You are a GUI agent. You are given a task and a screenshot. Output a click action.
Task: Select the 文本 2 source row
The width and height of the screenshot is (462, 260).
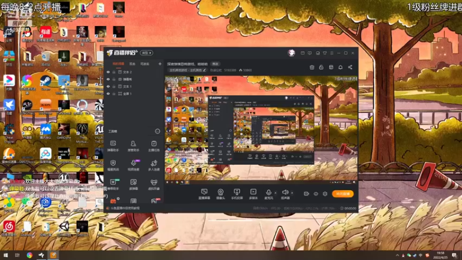pos(134,72)
